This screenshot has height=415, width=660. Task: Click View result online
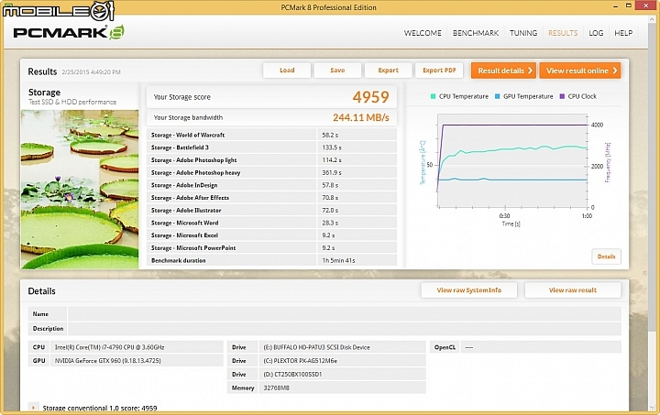tap(580, 71)
